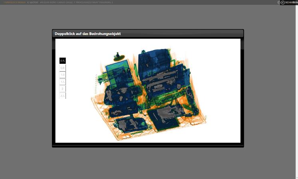Image resolution: width=298 pixels, height=179 pixels.
Task: Click the small dark object on green disc
Action: pos(118,55)
